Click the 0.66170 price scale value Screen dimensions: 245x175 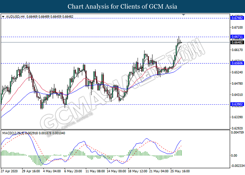(x=237, y=50)
